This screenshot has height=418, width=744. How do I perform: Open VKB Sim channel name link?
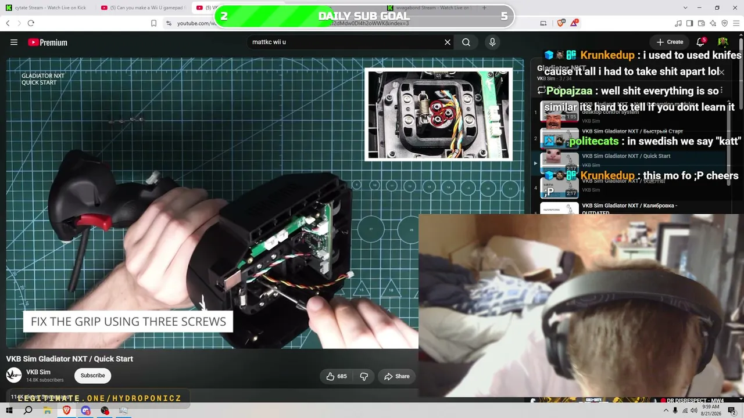[x=38, y=372]
